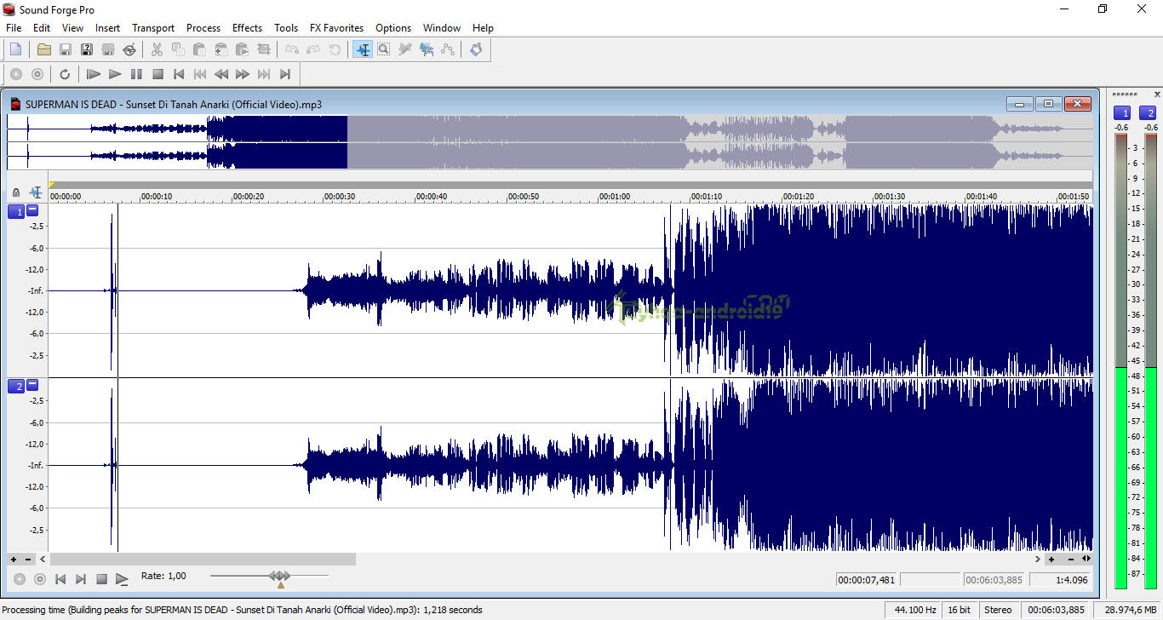Stop playback in top transport bar

158,74
